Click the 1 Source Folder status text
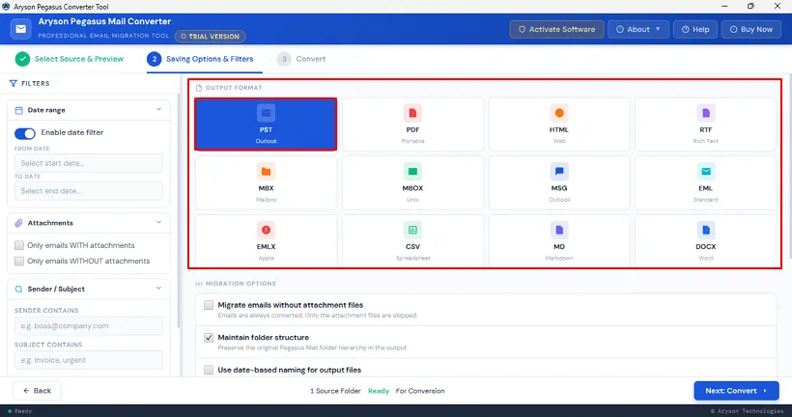This screenshot has height=417, width=792. tap(335, 391)
